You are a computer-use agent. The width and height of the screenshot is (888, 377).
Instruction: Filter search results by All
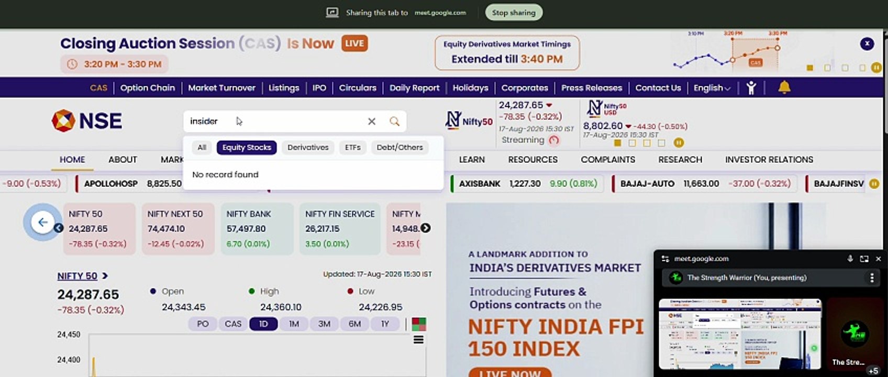tap(202, 148)
